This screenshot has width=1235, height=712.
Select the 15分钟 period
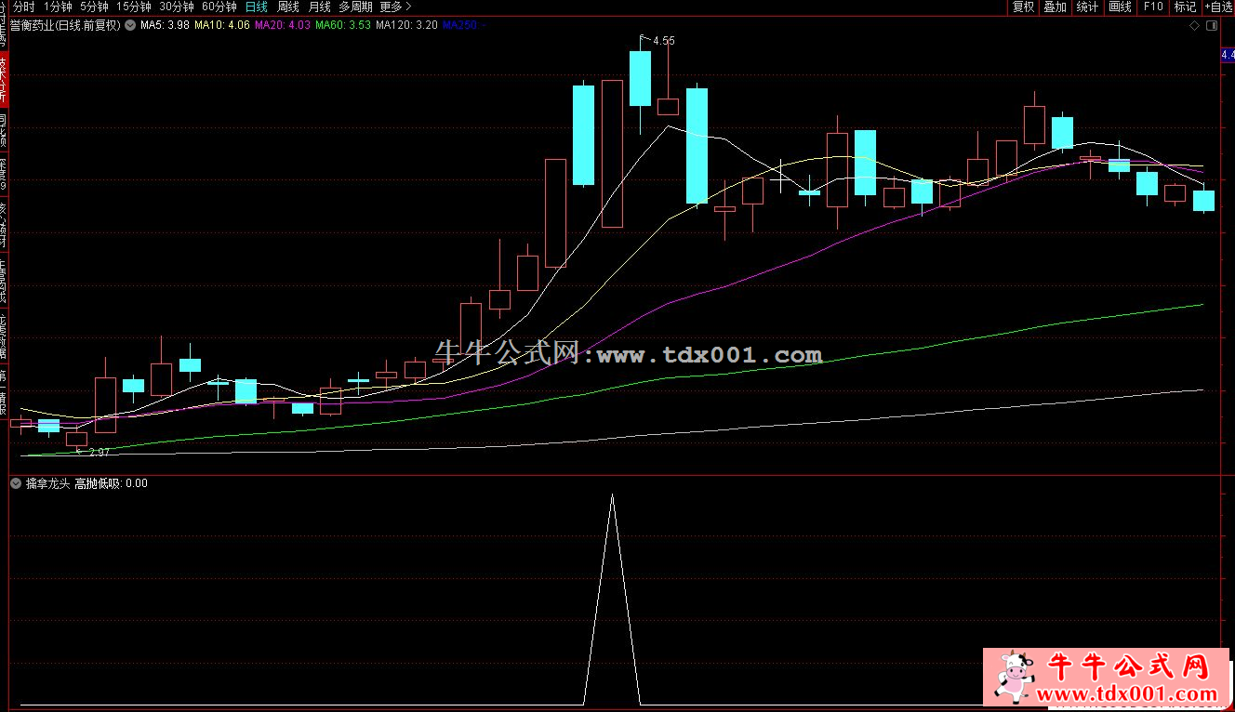[134, 7]
